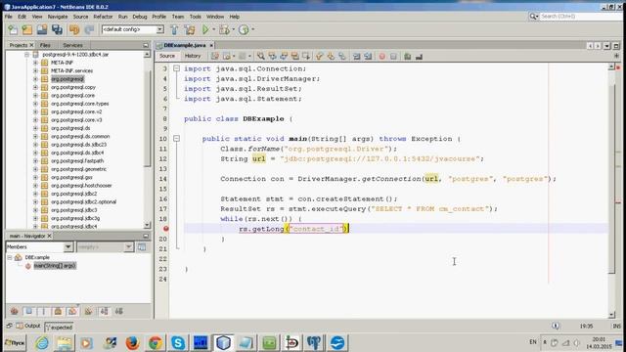Close the DBExample.java editor tab
Viewport: 626px width, 352px height.
[211, 45]
